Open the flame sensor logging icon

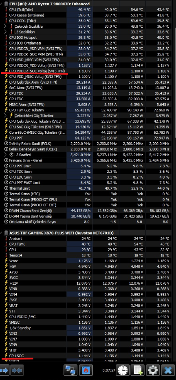tap(86, 371)
